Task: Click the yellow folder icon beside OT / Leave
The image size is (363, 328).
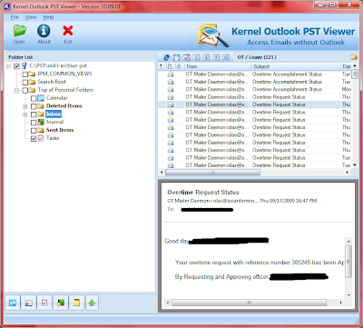Action: click(x=354, y=57)
